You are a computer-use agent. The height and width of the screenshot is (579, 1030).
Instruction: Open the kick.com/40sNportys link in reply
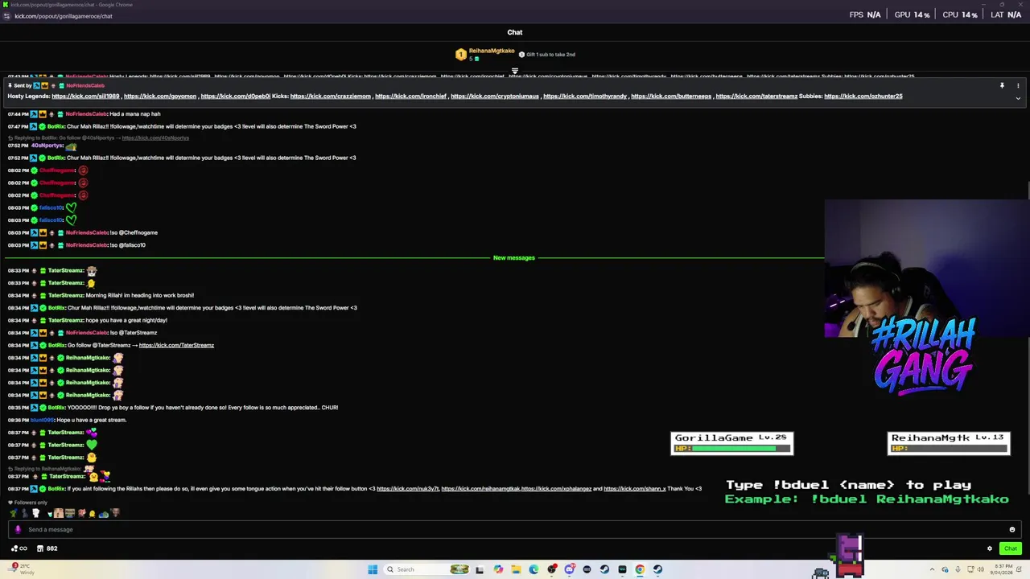tap(155, 138)
